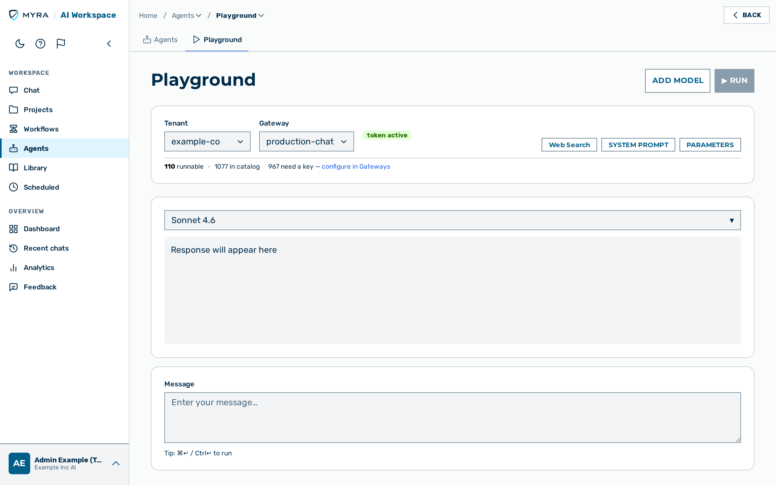
Task: Click the AI Workspace title
Action: coord(88,15)
